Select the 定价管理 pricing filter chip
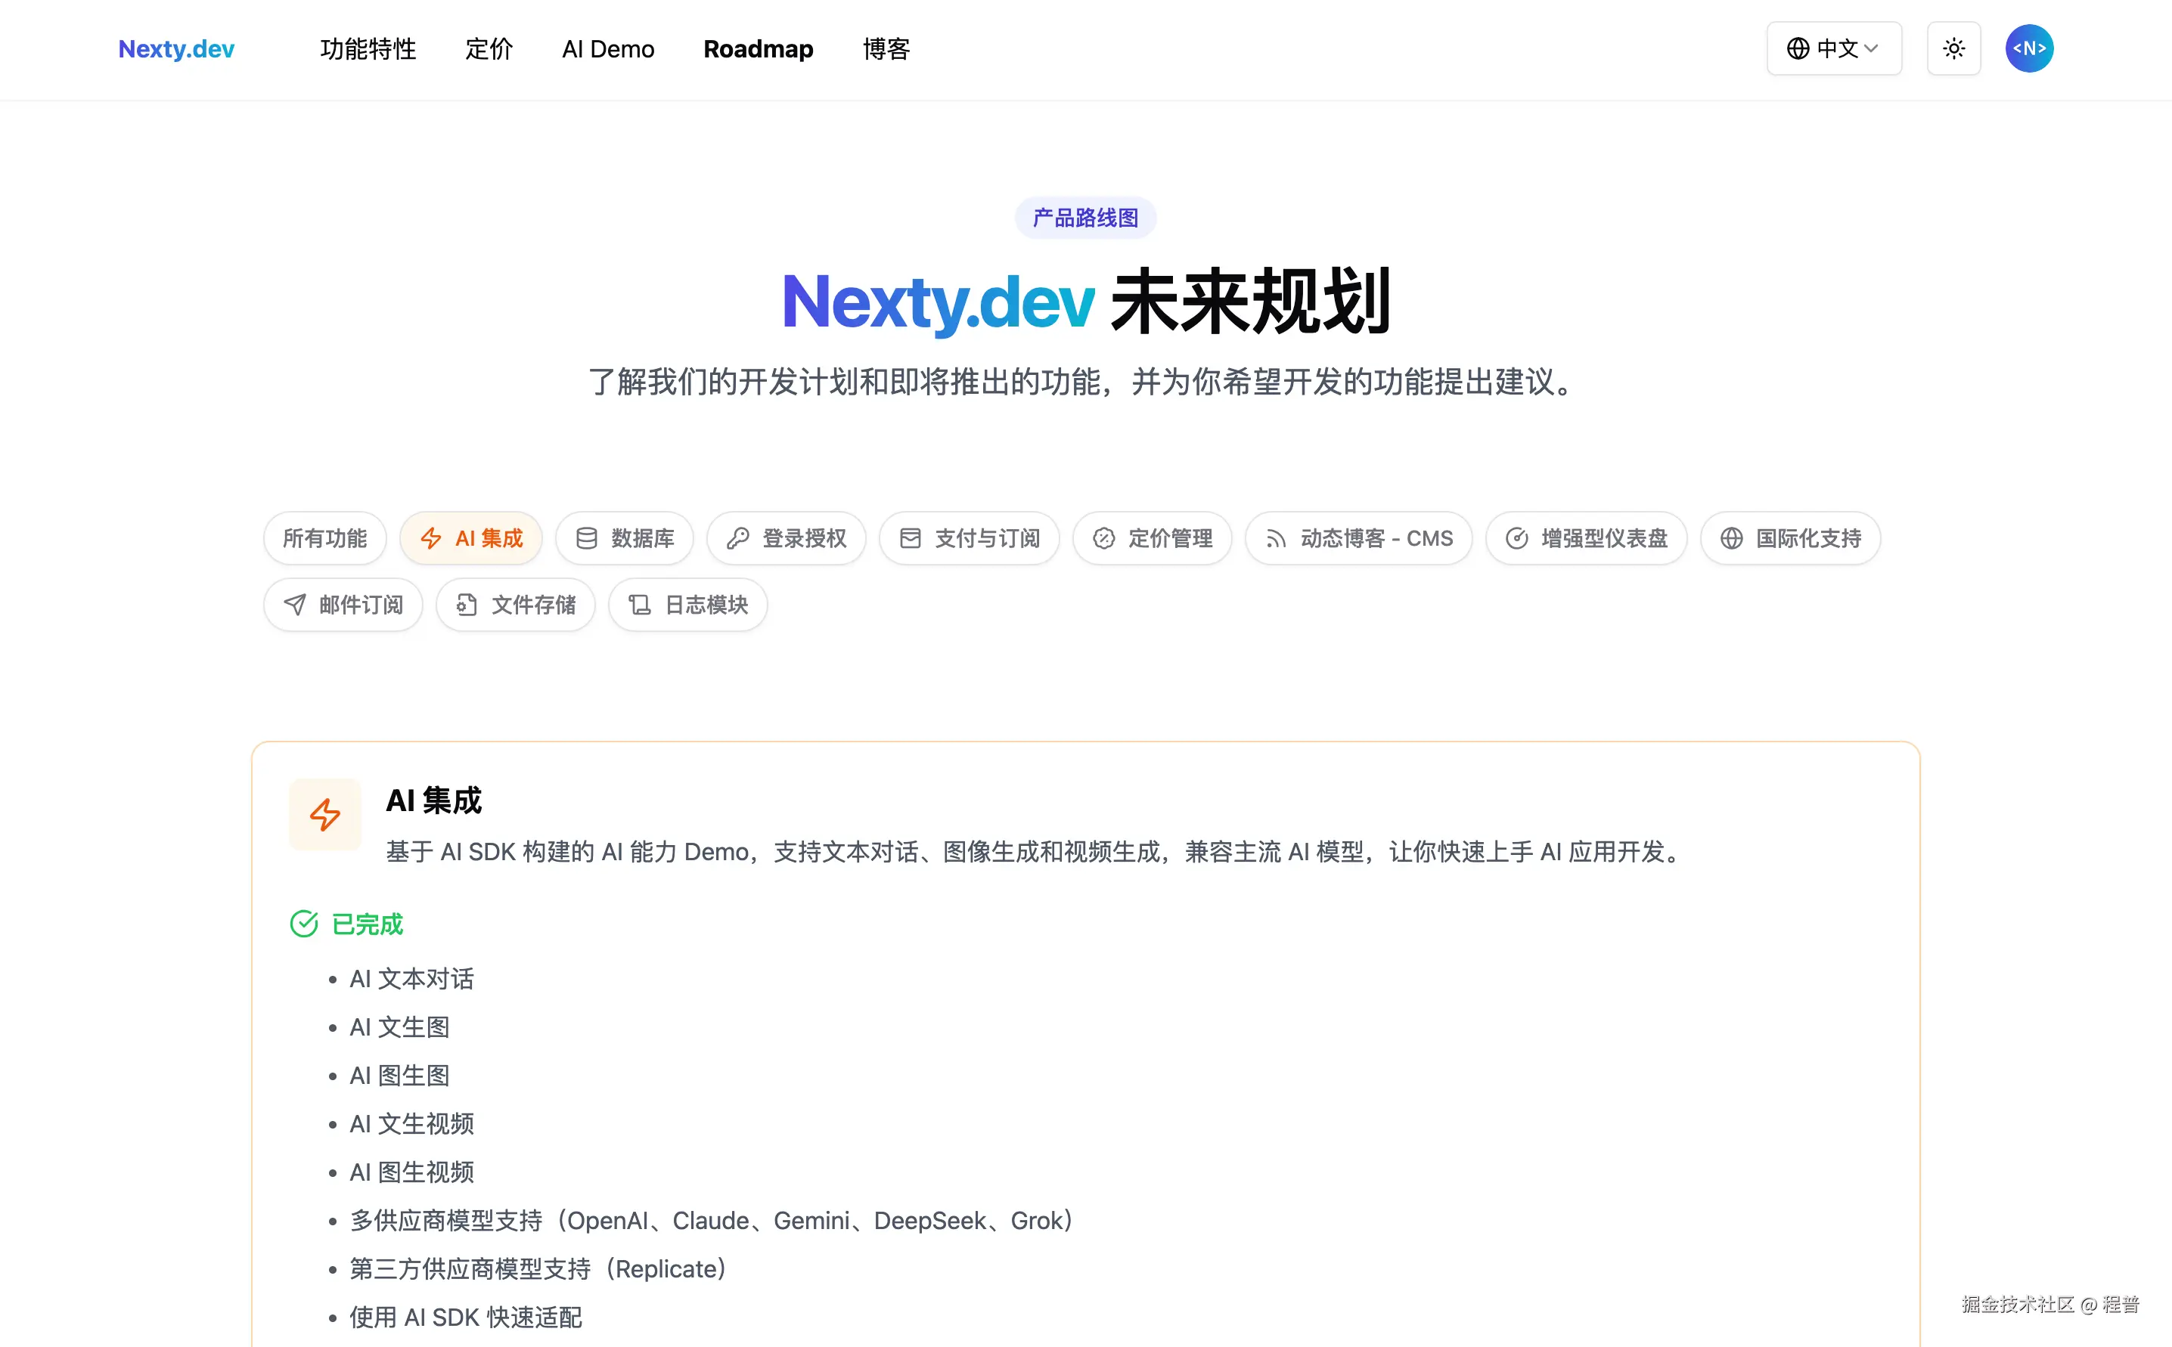 pos(1152,538)
